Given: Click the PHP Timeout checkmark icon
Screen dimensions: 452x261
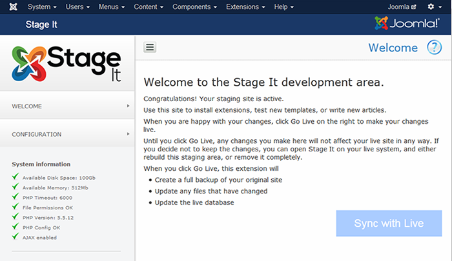Looking at the screenshot, I should click(15, 197).
